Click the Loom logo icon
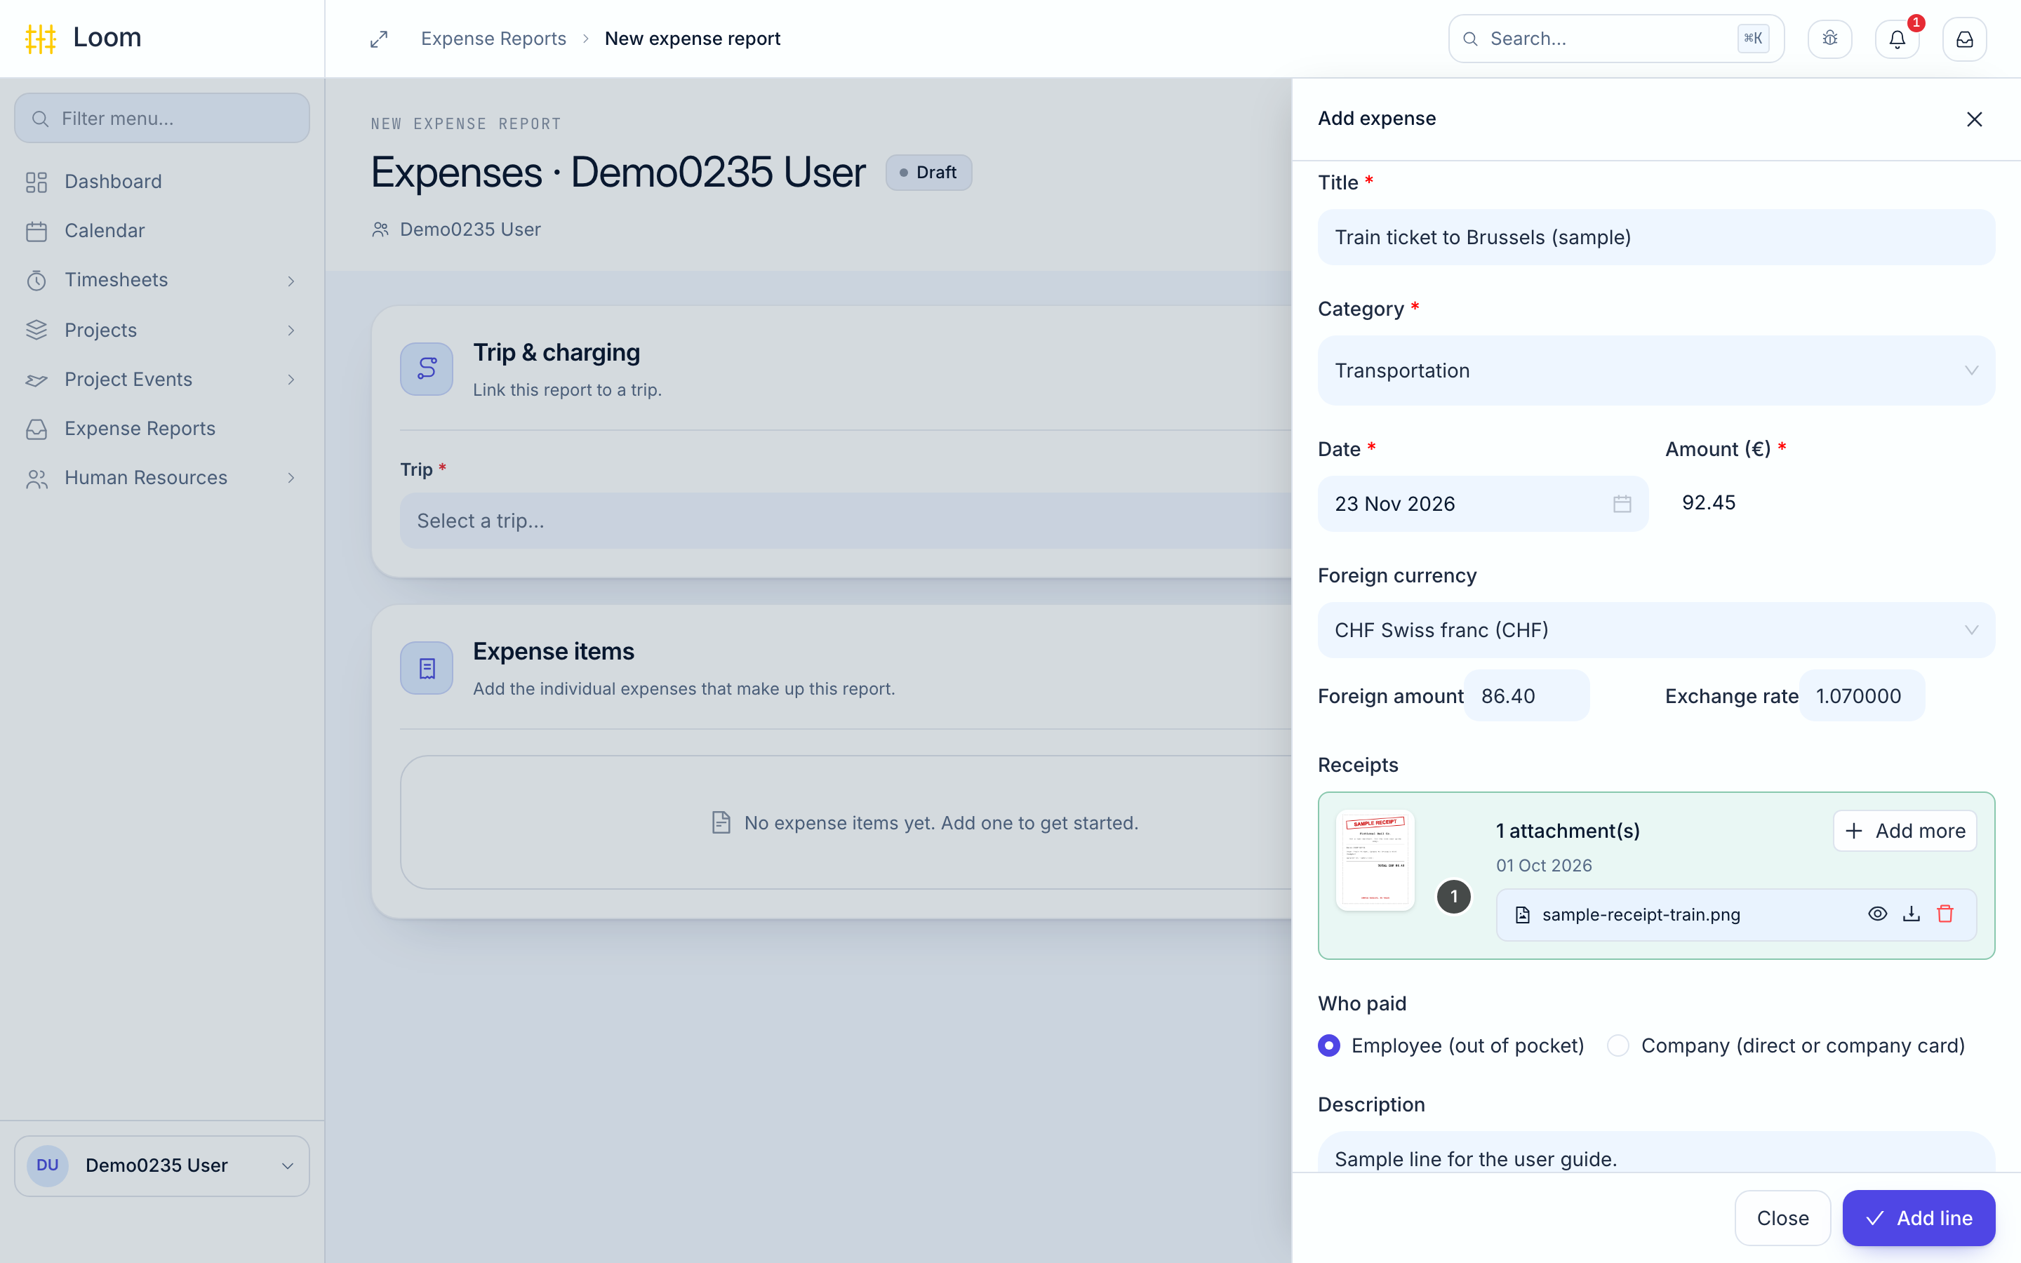The image size is (2021, 1263). (x=40, y=39)
